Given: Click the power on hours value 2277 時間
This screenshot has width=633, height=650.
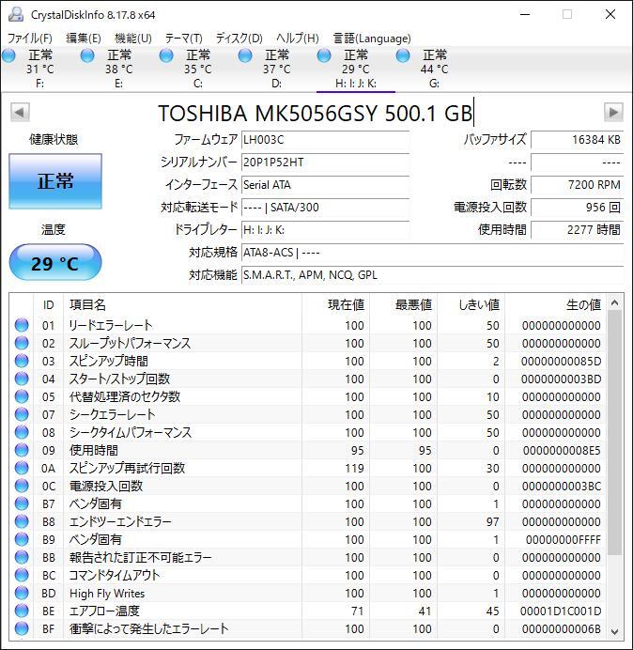Looking at the screenshot, I should tap(577, 229).
